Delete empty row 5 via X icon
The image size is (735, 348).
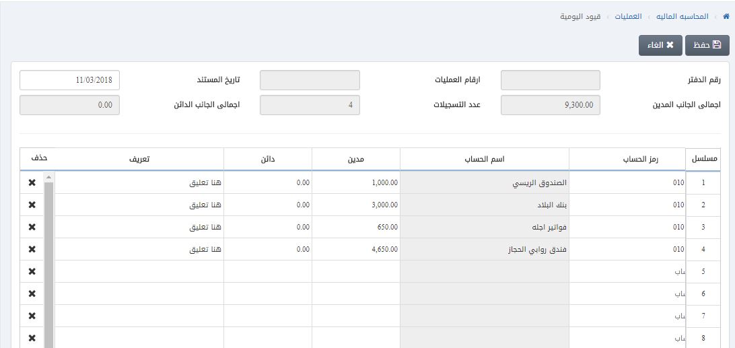tap(32, 271)
